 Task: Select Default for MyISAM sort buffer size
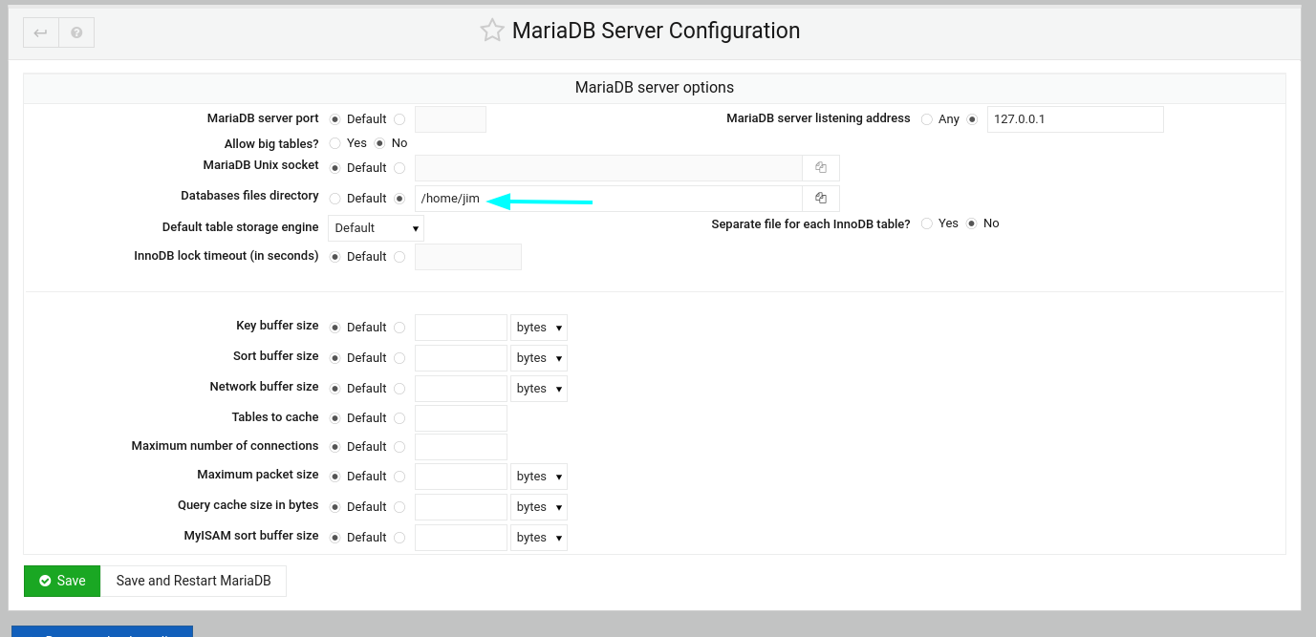(334, 538)
